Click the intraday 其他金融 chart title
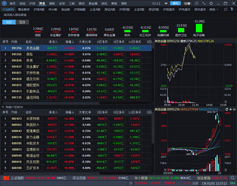 [160, 41]
